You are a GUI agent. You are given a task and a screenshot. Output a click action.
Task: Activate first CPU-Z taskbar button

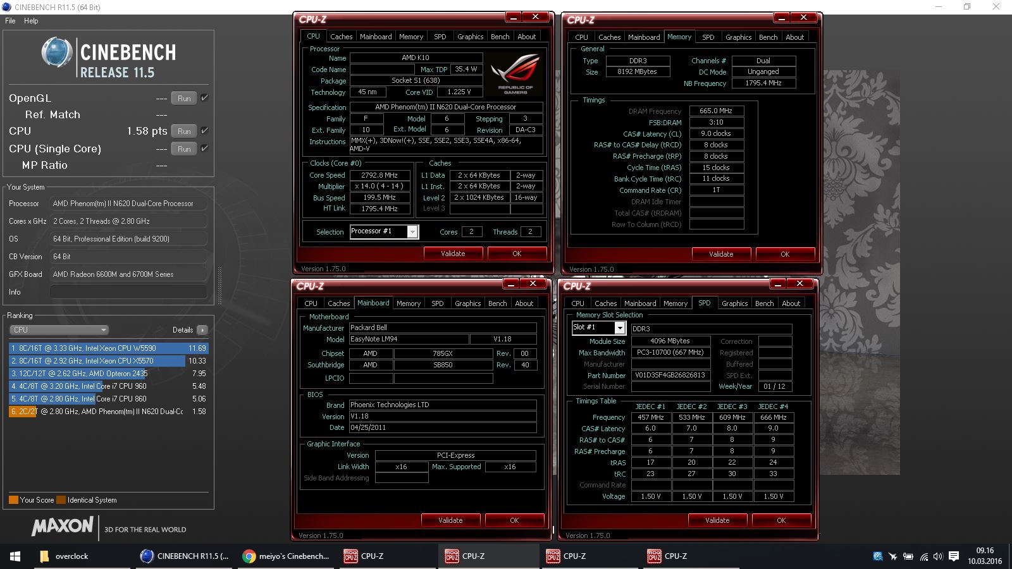[x=388, y=556]
